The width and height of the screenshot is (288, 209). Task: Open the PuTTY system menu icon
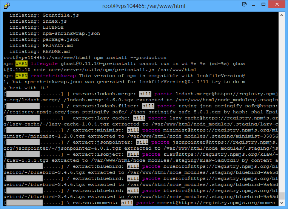click(x=6, y=5)
